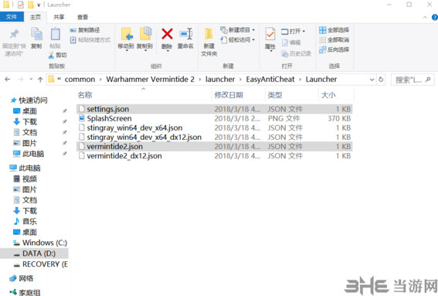Refresh the current folder view
The width and height of the screenshot is (438, 296).
(x=381, y=80)
